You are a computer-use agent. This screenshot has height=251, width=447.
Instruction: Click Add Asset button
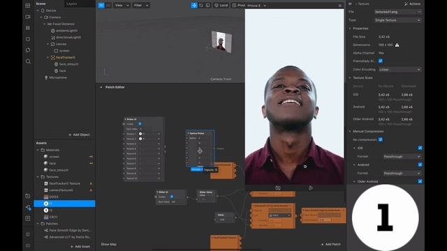click(x=80, y=246)
